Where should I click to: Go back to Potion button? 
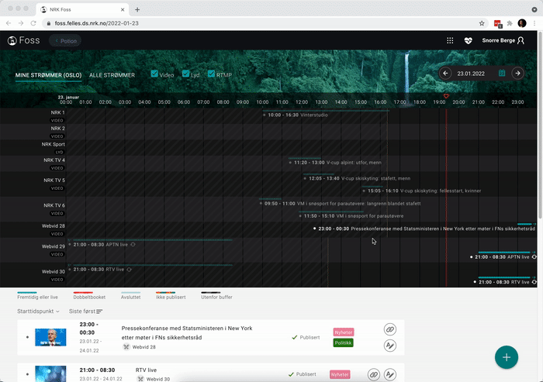coord(65,41)
